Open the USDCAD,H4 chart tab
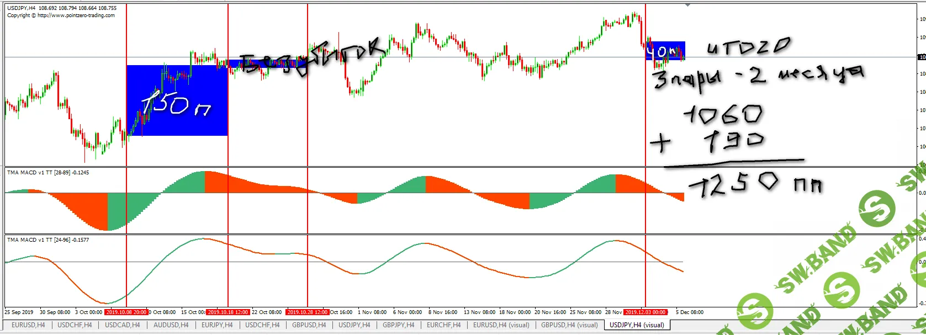Image resolution: width=926 pixels, height=335 pixels. click(122, 325)
